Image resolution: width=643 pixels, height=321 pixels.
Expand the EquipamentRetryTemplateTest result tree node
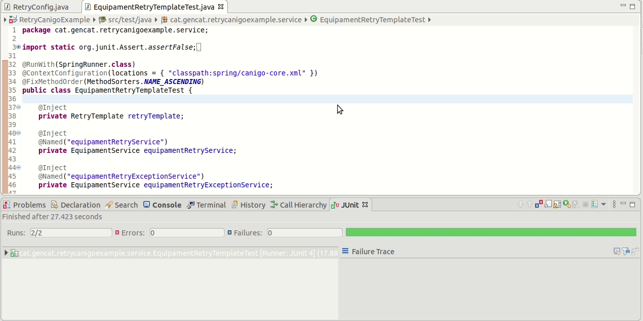pos(6,253)
